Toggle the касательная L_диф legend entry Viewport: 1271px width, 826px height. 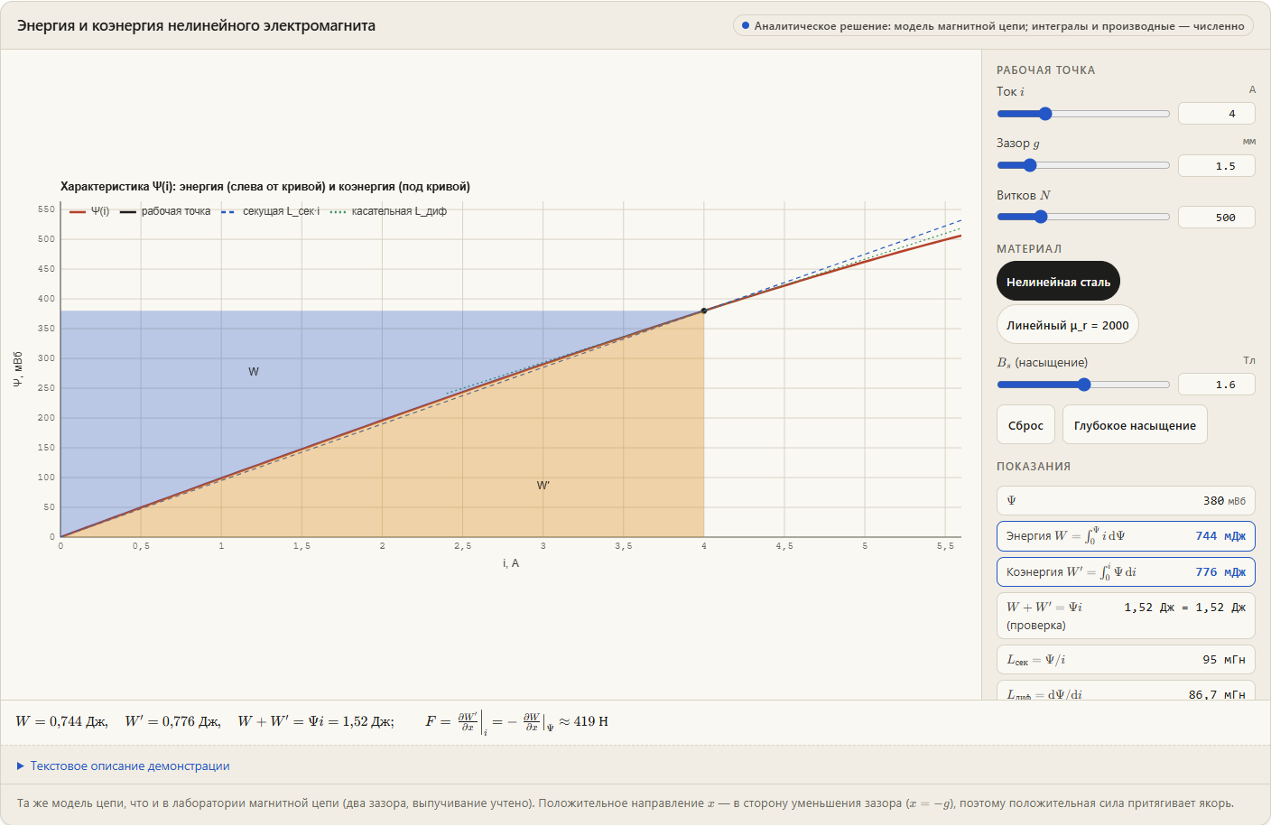coord(388,211)
